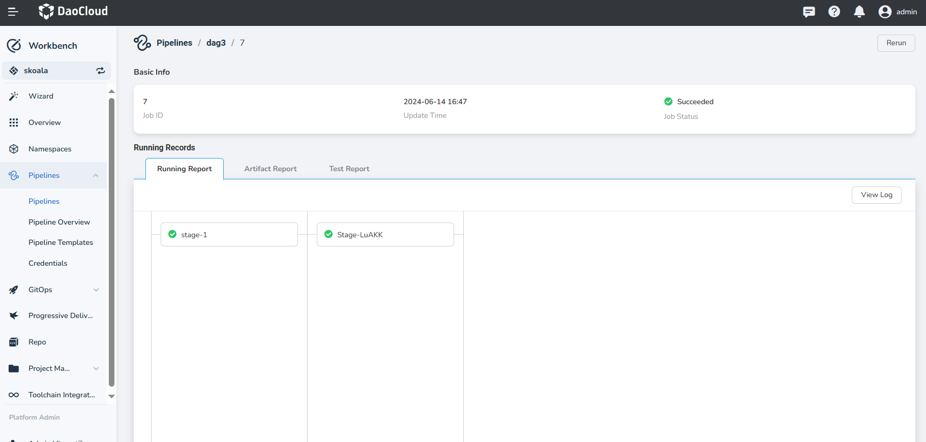
Task: Open the notifications bell
Action: tap(859, 12)
